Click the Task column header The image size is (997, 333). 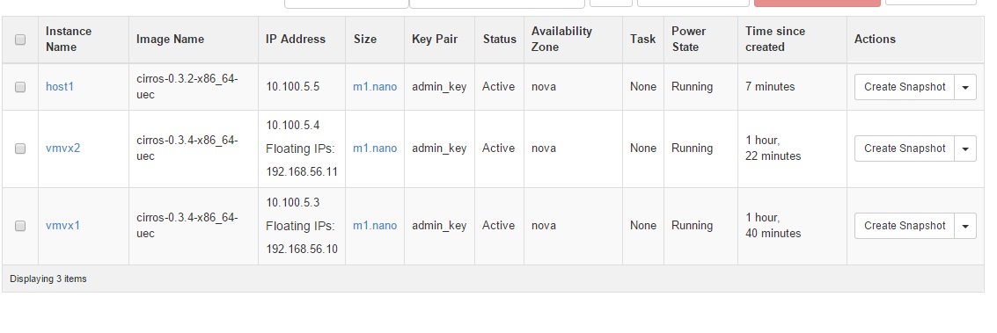coord(643,40)
